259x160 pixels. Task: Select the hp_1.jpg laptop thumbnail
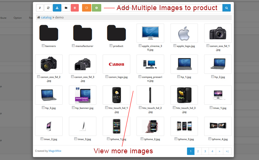[x=184, y=64]
